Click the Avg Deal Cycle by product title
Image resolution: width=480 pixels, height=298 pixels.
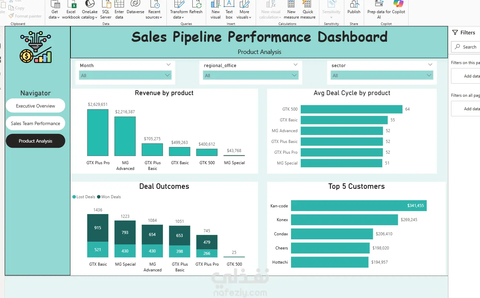click(352, 93)
